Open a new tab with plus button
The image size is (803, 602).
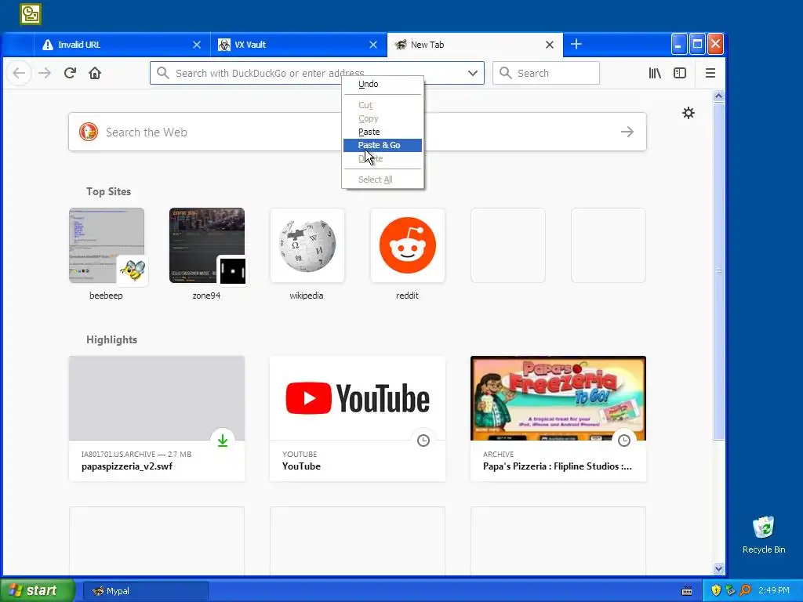pos(576,45)
